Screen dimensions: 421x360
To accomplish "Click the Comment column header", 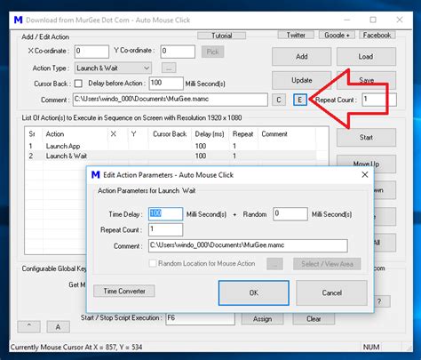I will (287, 134).
